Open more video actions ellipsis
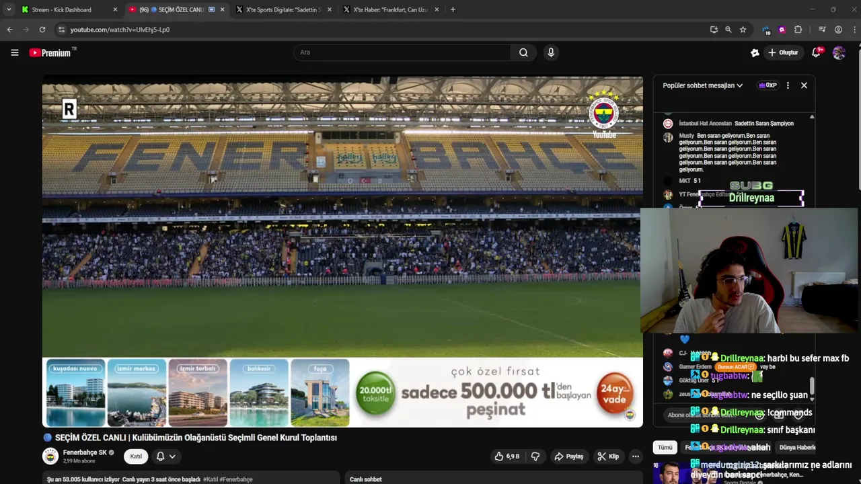The image size is (861, 484). click(x=635, y=456)
